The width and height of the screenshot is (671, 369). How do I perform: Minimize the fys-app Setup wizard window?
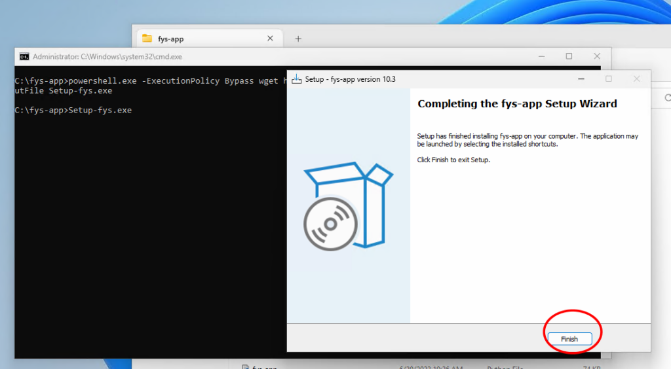581,79
